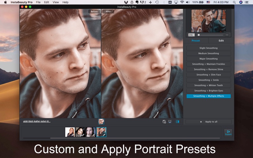Click the volume speaker icon
This screenshot has height=158, width=253.
pos(188,2)
